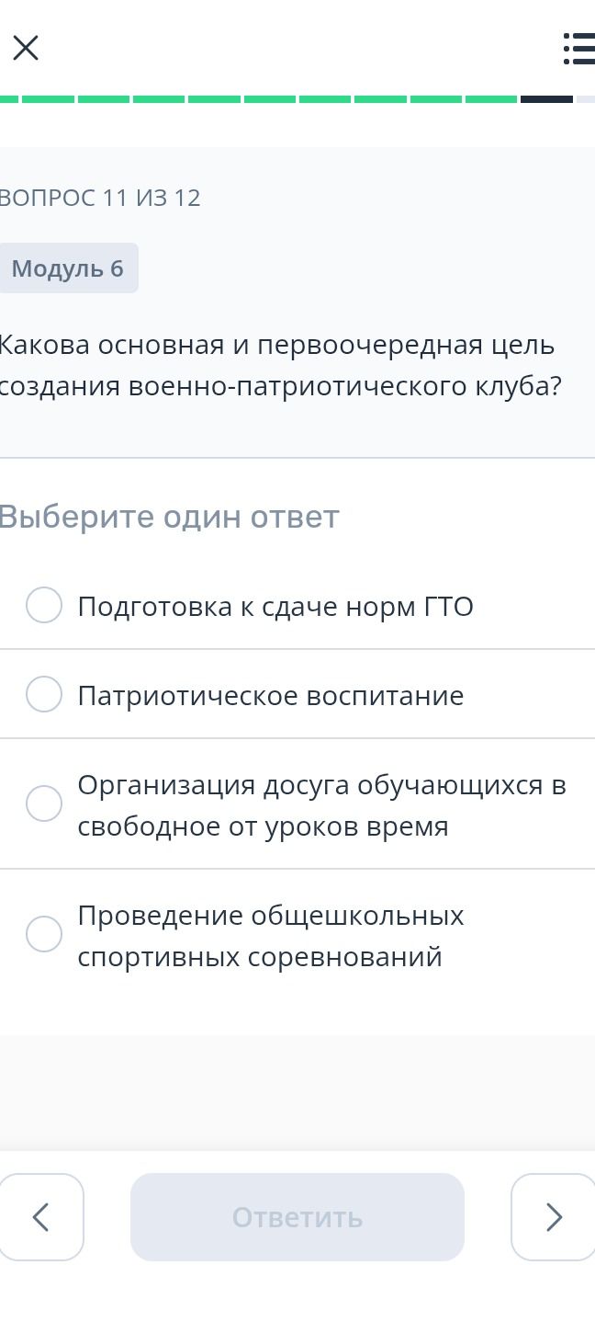Click the 'Организация досуга обучающихся' answer text
This screenshot has width=595, height=1333.
[322, 805]
